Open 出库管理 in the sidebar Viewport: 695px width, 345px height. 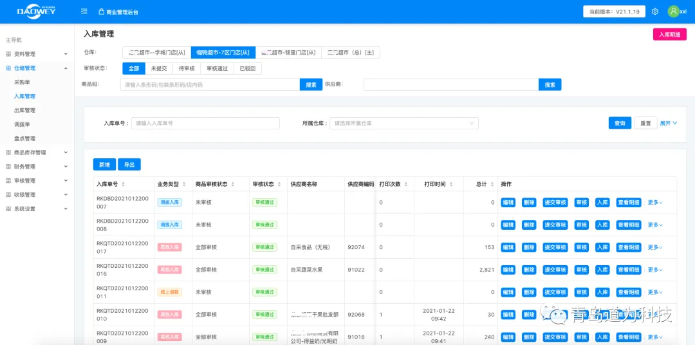coord(24,110)
